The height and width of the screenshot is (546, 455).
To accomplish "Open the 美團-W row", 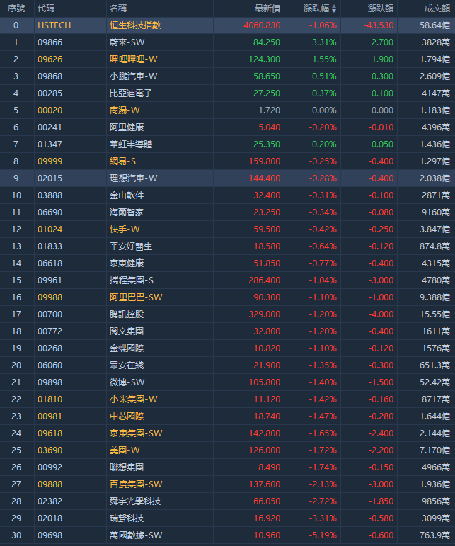I will tap(228, 450).
